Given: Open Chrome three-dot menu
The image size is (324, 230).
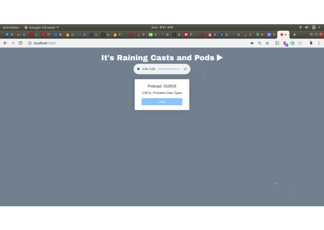Looking at the screenshot, I should pyautogui.click(x=319, y=43).
